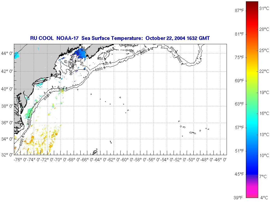Image resolution: width=270 pixels, height=202 pixels.
Task: Select the 81°F colorbar label
Action: [x=239, y=34]
